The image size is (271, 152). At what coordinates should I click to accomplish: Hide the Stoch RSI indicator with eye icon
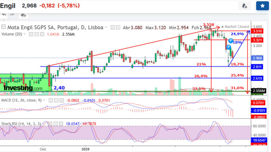50,124
